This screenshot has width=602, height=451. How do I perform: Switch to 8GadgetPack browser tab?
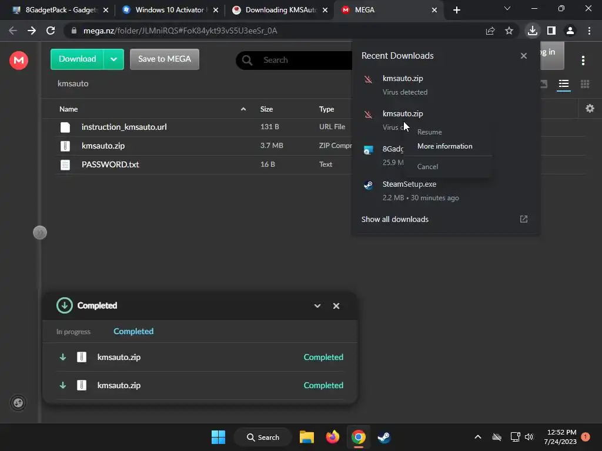[60, 10]
